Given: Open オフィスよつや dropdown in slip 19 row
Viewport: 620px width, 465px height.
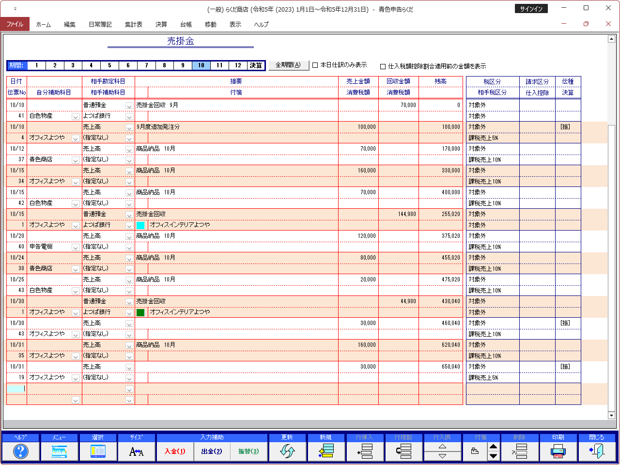Looking at the screenshot, I should click(76, 378).
